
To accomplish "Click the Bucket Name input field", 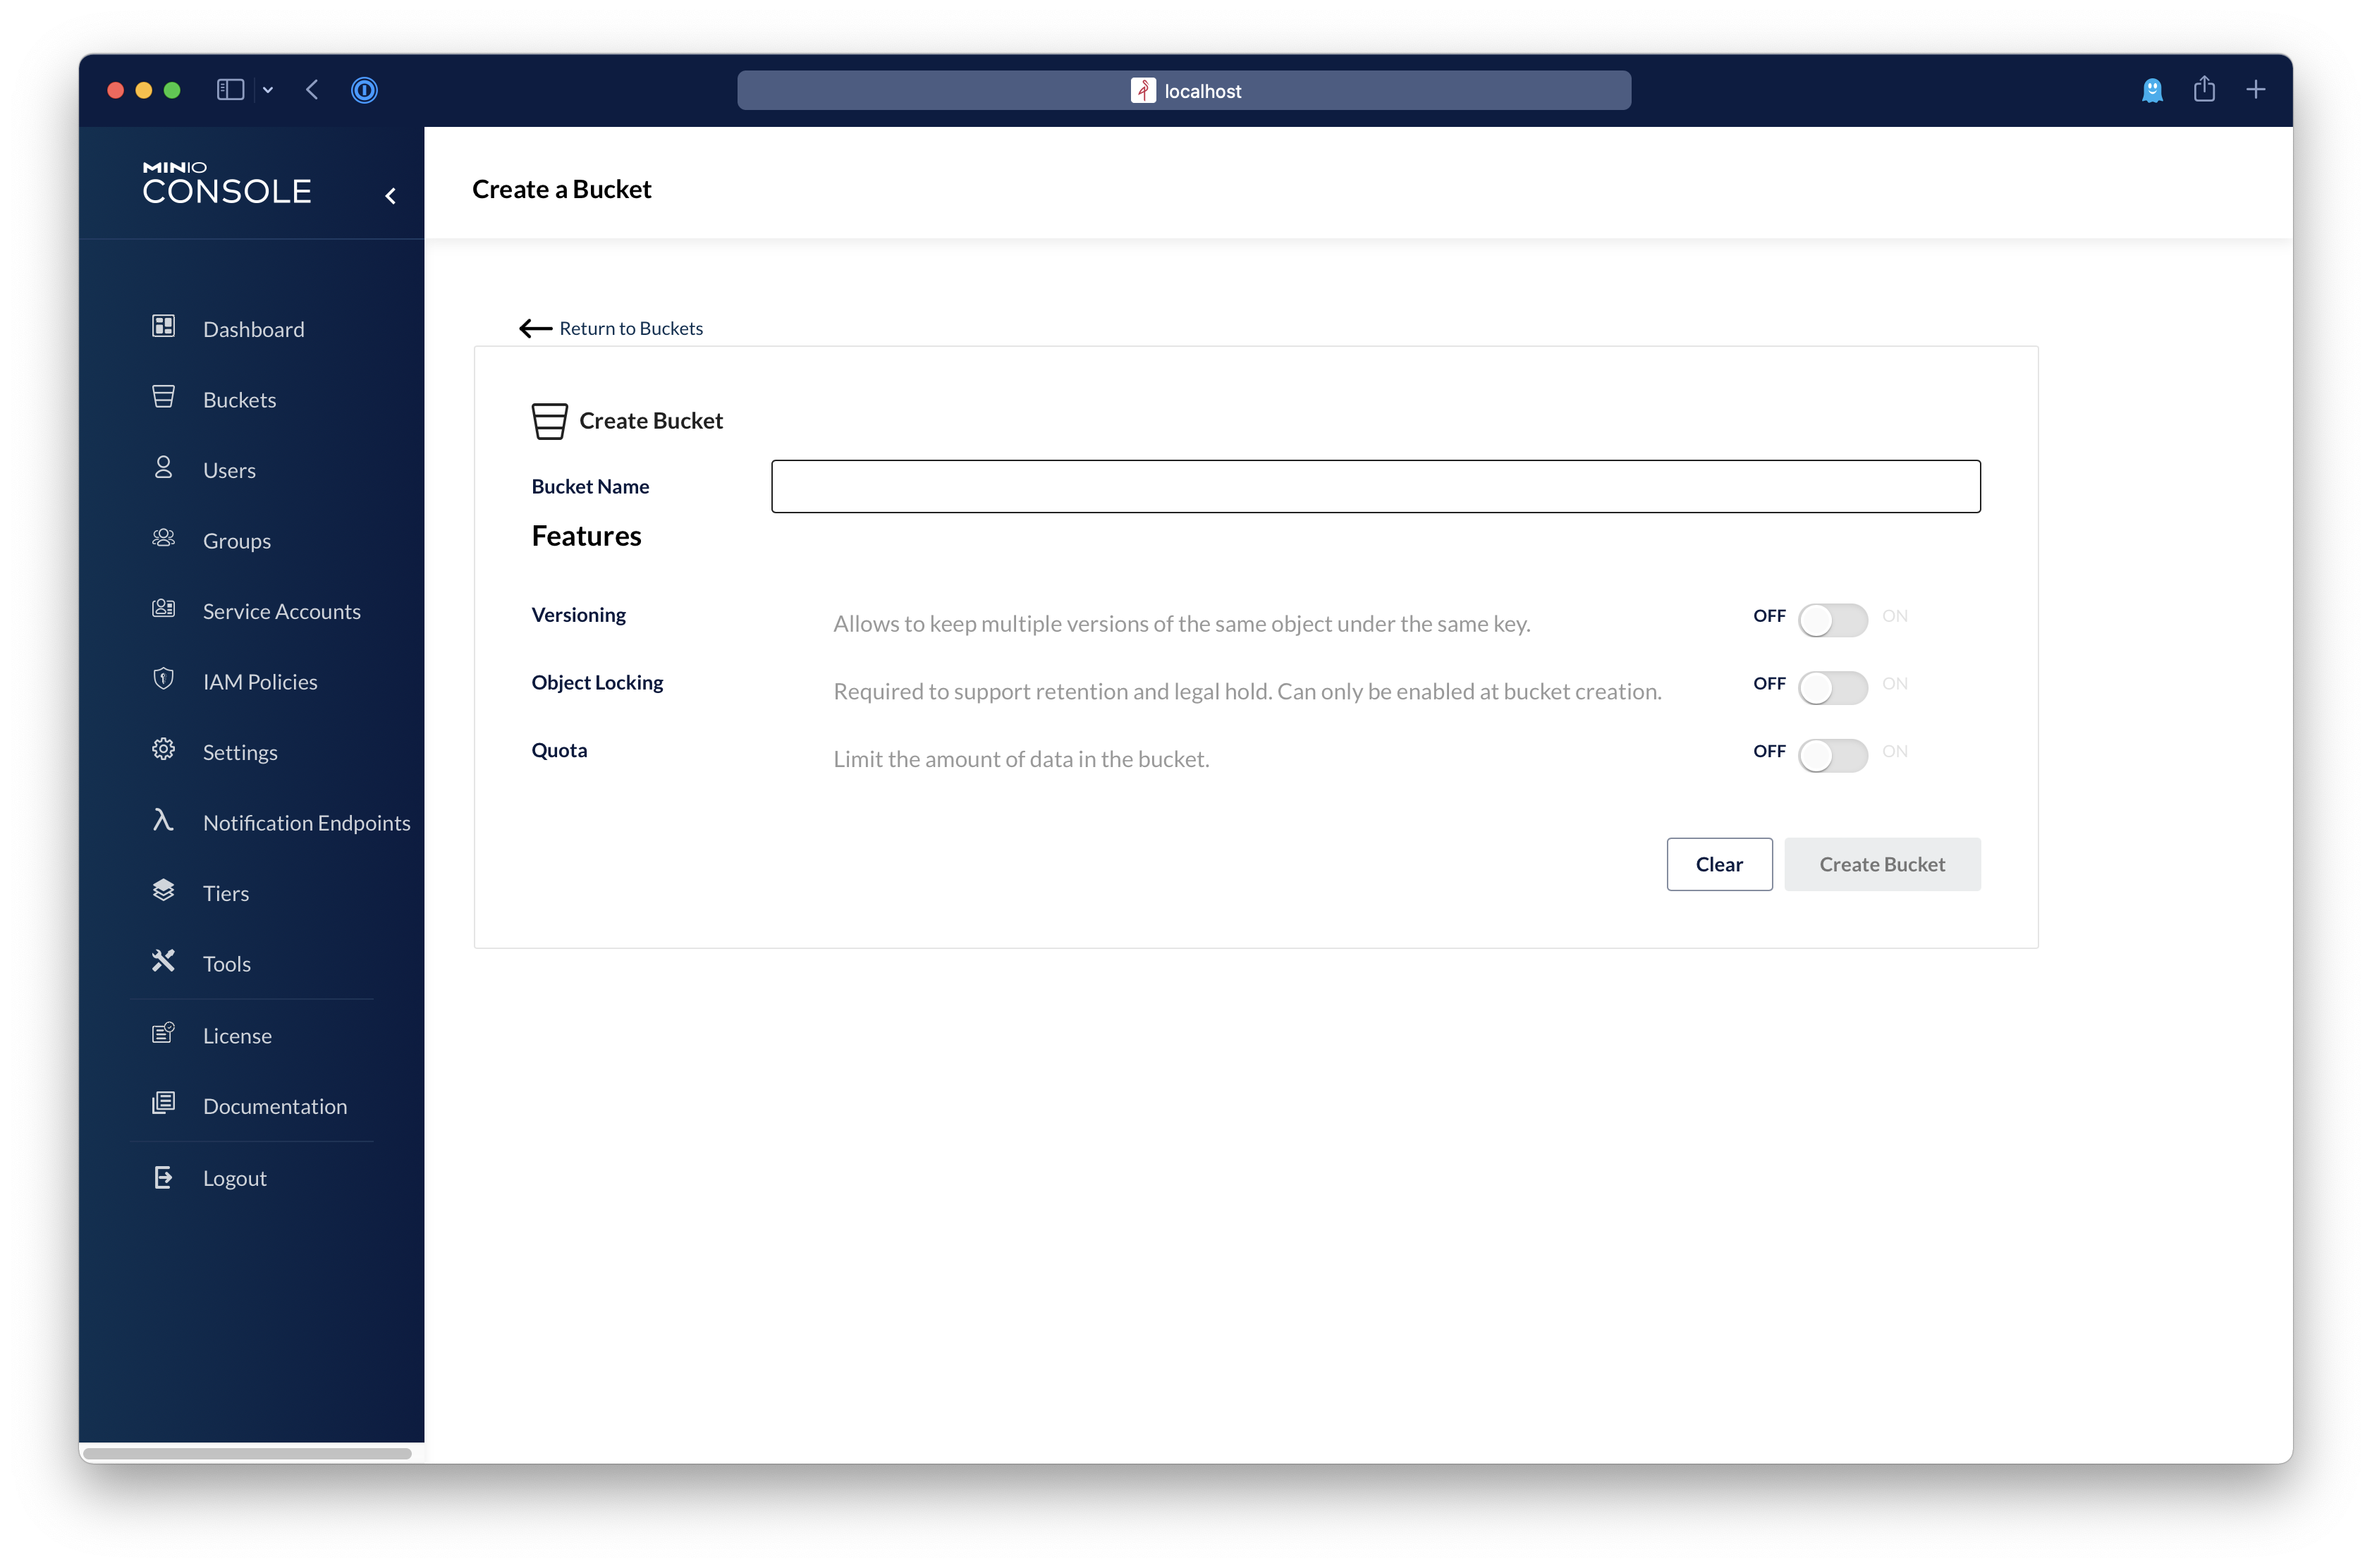I will tap(1375, 485).
